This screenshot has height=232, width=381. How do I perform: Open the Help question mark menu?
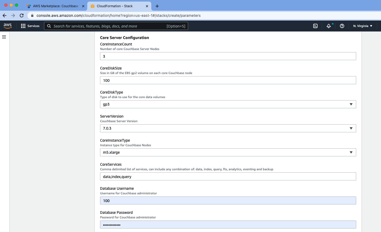pyautogui.click(x=342, y=26)
